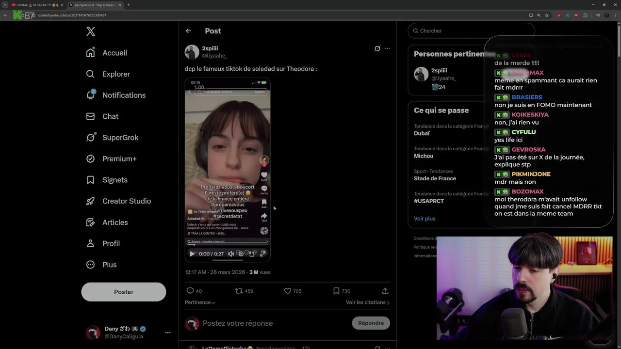Open Creator Studio

tap(118, 201)
